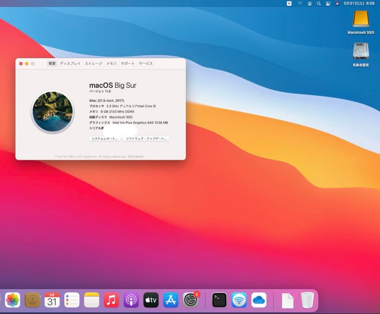Open the App Store from the Dock
This screenshot has height=314, width=380.
tap(170, 300)
